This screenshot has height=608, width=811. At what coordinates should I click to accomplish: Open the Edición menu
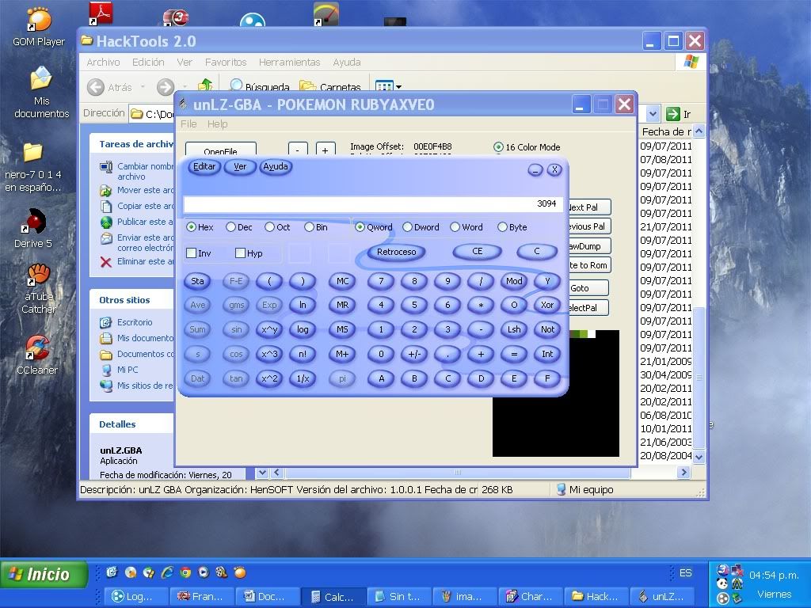point(148,62)
